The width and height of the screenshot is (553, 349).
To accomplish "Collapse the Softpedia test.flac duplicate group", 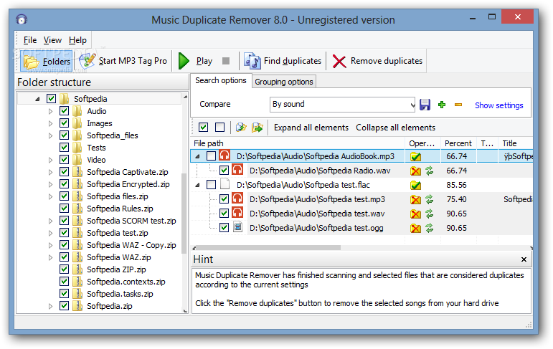I will [x=197, y=185].
